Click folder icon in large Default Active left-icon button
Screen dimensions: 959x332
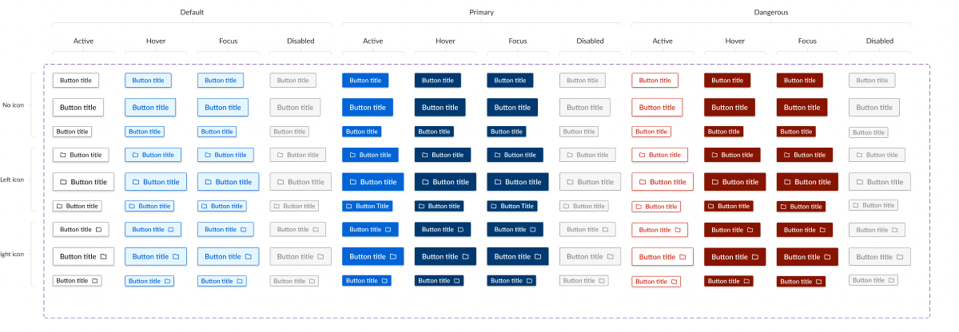point(64,182)
